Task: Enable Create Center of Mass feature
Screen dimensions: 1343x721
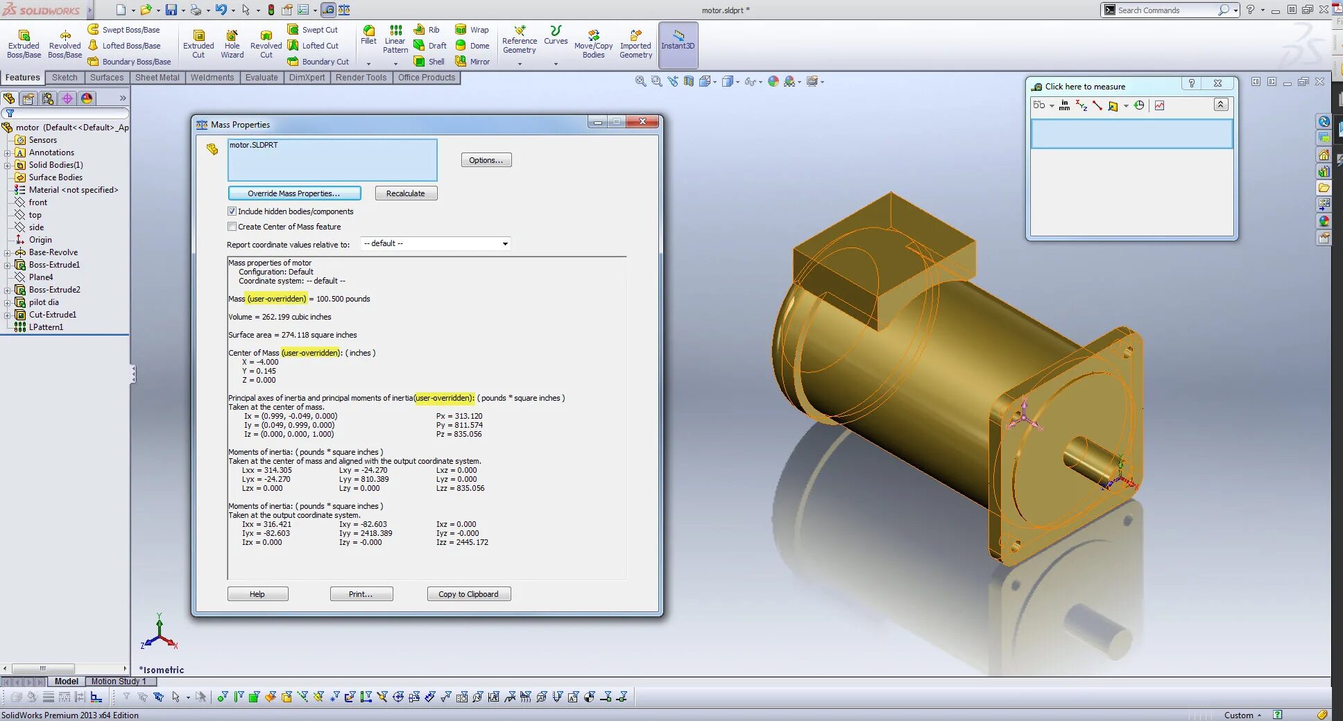Action: [x=233, y=227]
